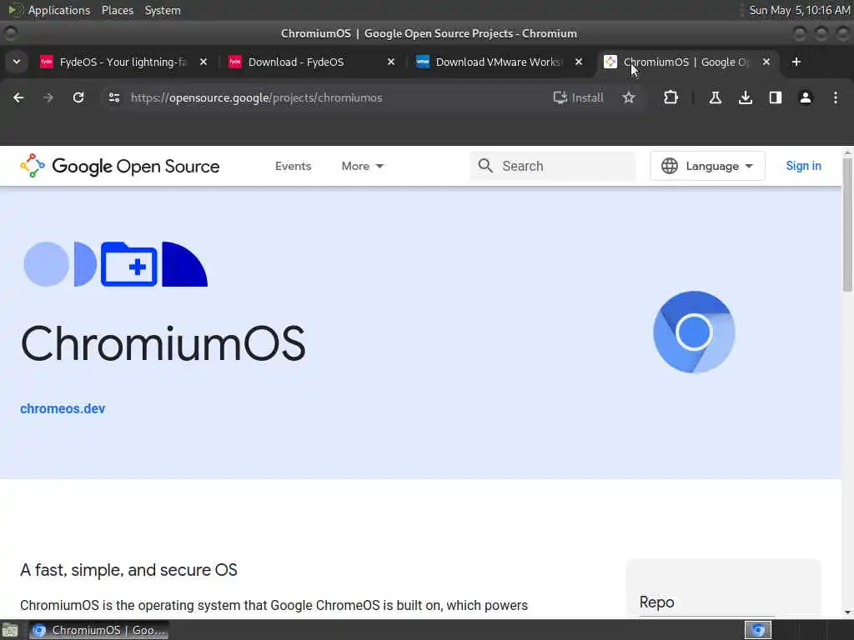Viewport: 854px width, 640px height.
Task: Expand the More dropdown menu
Action: pyautogui.click(x=362, y=166)
